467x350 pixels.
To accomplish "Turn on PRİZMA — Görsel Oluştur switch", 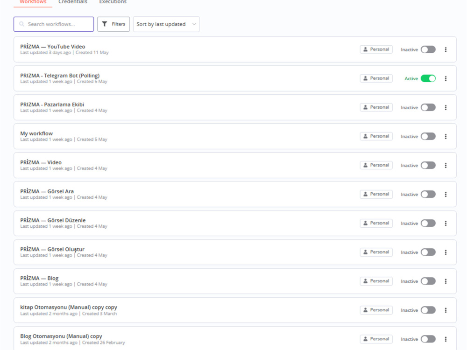I will click(428, 252).
